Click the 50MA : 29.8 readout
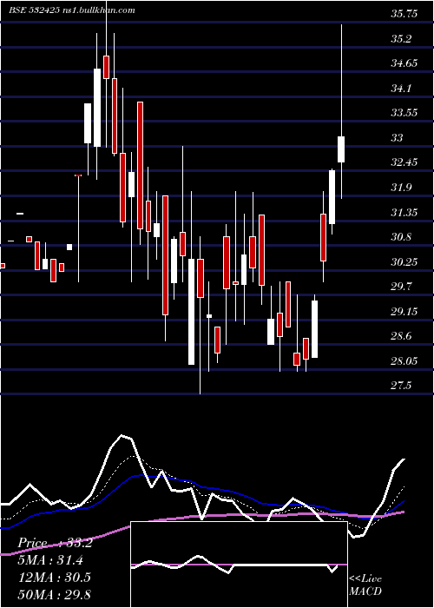The width and height of the screenshot is (434, 608). pos(54,594)
